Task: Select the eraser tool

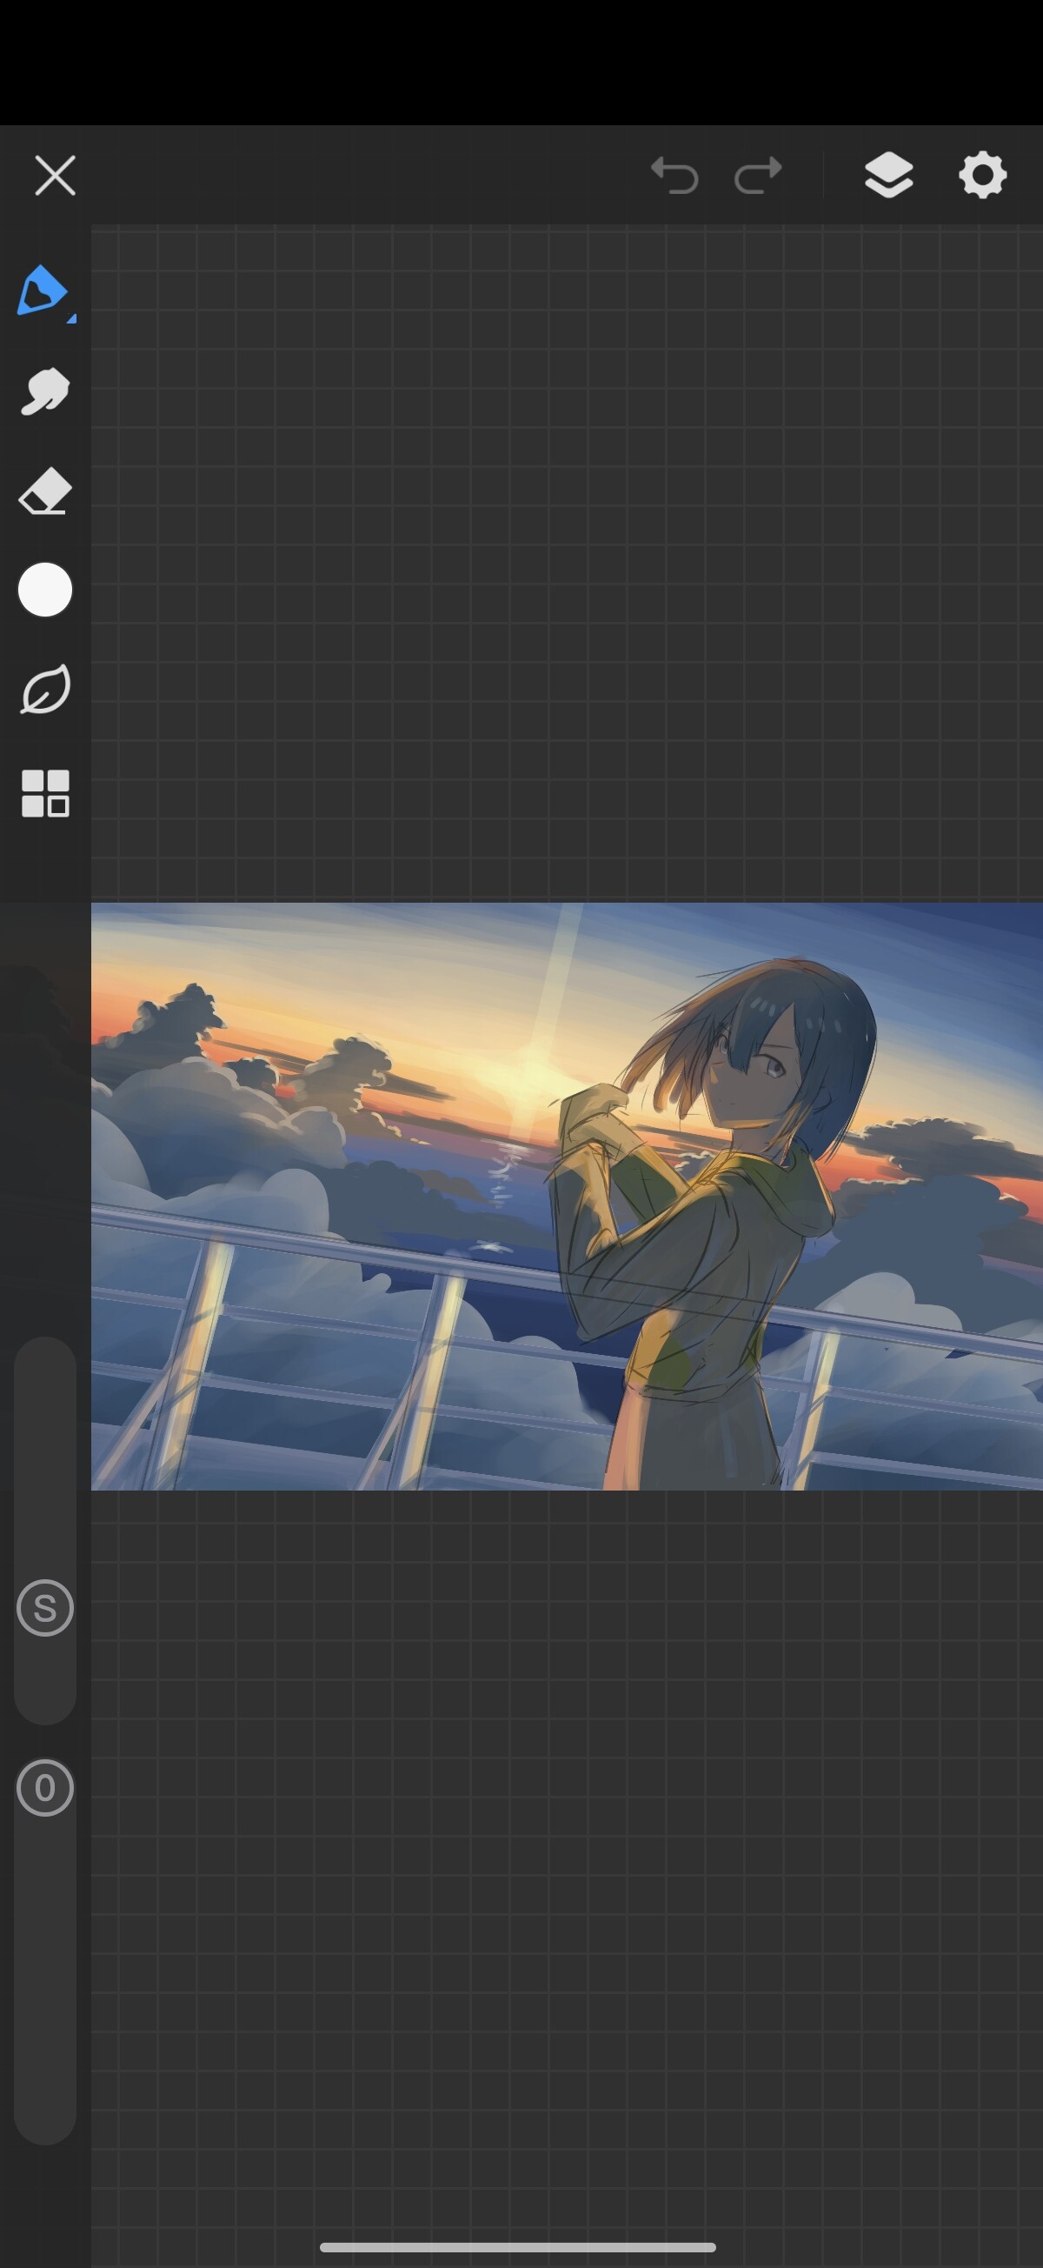Action: [x=45, y=491]
